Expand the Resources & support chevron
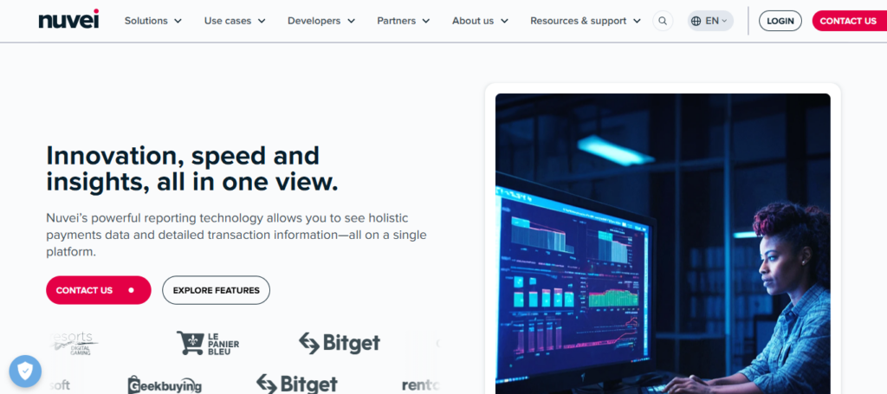 (x=637, y=21)
